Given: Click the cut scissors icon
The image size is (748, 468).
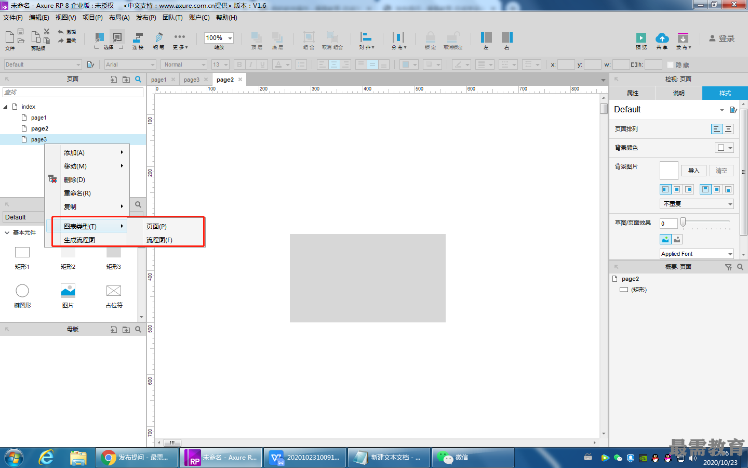Looking at the screenshot, I should [47, 32].
